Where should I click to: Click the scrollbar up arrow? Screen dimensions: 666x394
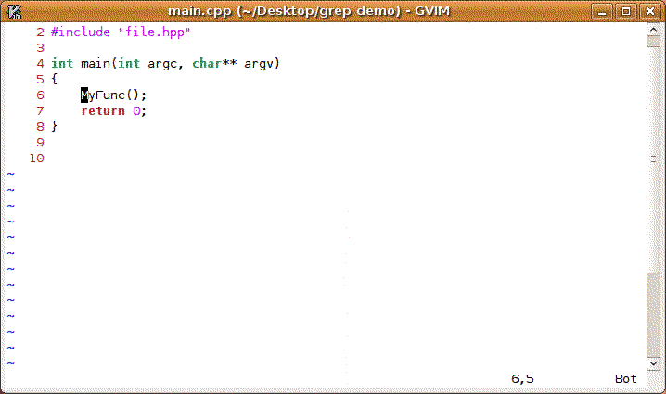pyautogui.click(x=653, y=30)
